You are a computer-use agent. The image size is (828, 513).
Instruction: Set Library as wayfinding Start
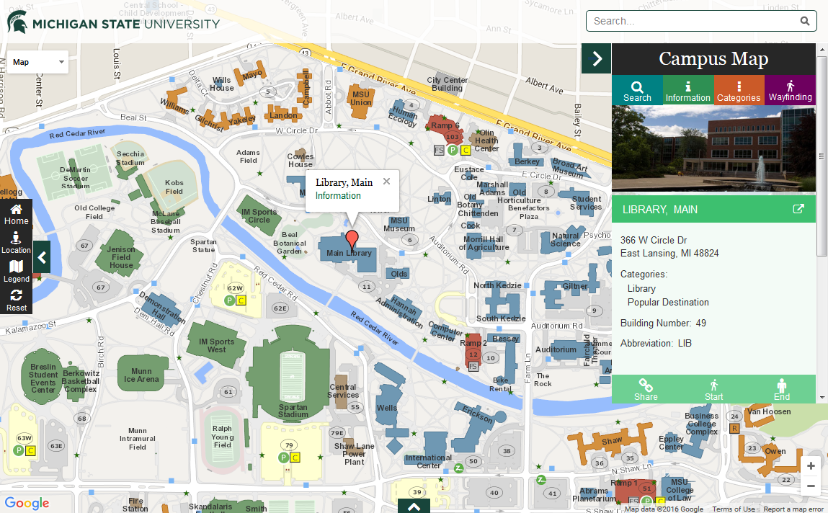click(713, 389)
